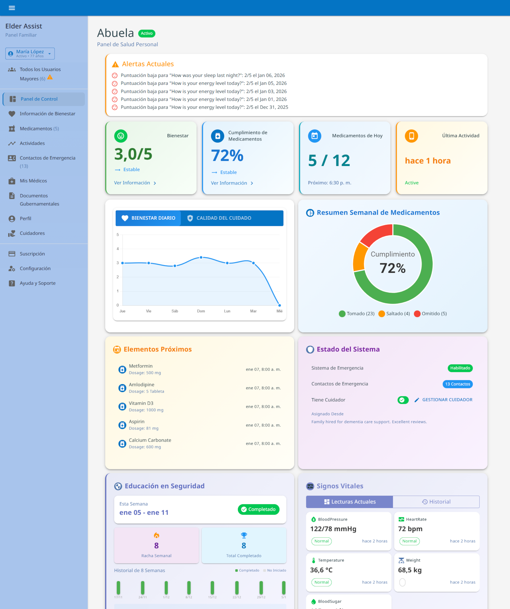Click the 17/11 history week bar
This screenshot has width=510, height=609.
[x=118, y=588]
